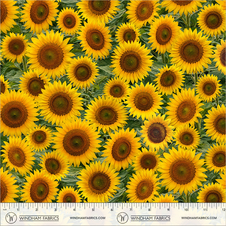Open the right WINDHAMFABRICS.COM link
The width and height of the screenshot is (226, 226).
coord(199,218)
